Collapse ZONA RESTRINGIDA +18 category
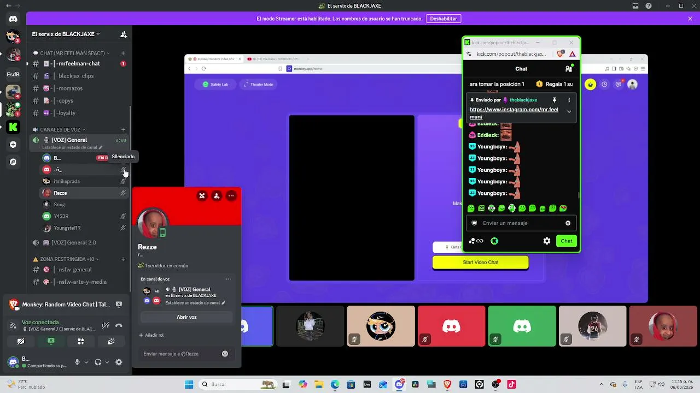The width and height of the screenshot is (700, 393). (67, 259)
